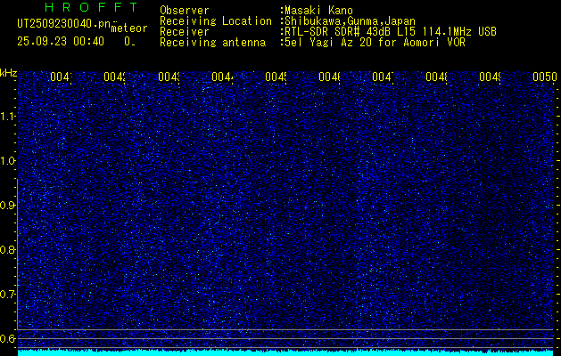Click the Observer label
The image size is (561, 356).
pos(185,11)
